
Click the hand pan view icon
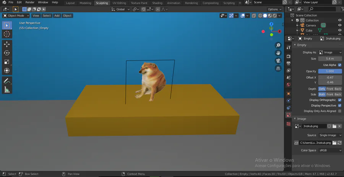[278, 53]
